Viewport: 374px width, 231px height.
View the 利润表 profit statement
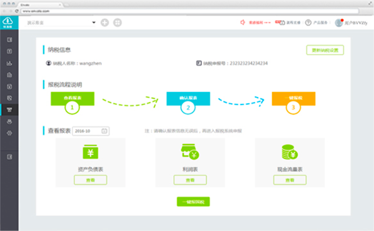pos(190,180)
